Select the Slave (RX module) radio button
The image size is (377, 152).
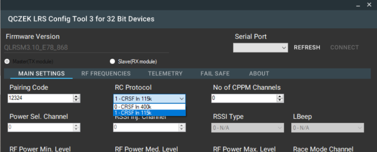click(x=112, y=61)
